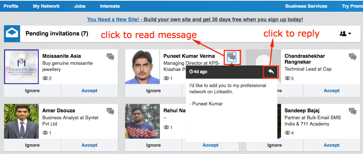The height and width of the screenshot is (154, 363).
Task: Click the '4d ago' timestamp in popup
Action: tap(200, 72)
